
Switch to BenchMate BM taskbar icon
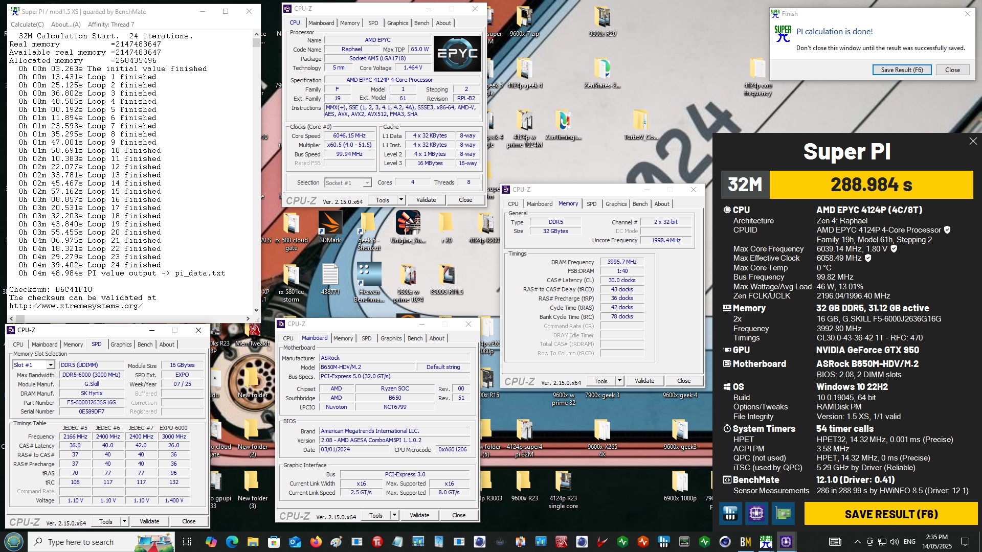[745, 542]
